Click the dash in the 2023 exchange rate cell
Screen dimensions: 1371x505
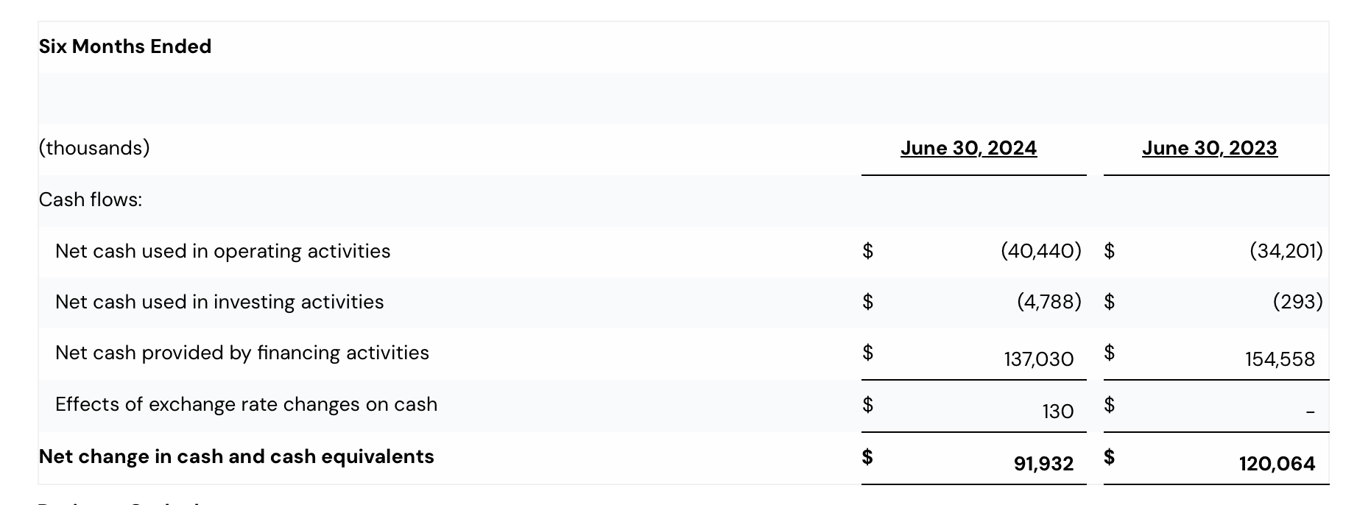pyautogui.click(x=1310, y=412)
